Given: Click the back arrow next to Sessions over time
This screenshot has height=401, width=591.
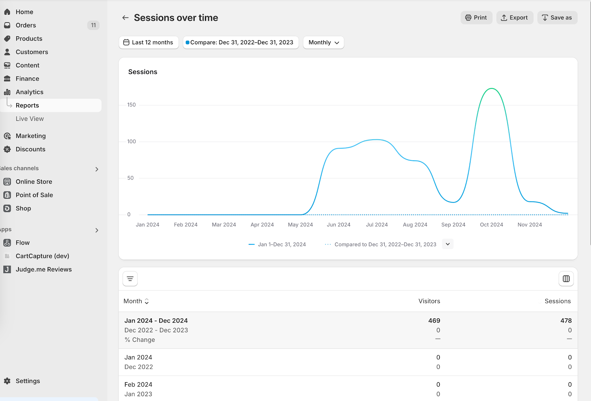Looking at the screenshot, I should tap(125, 17).
